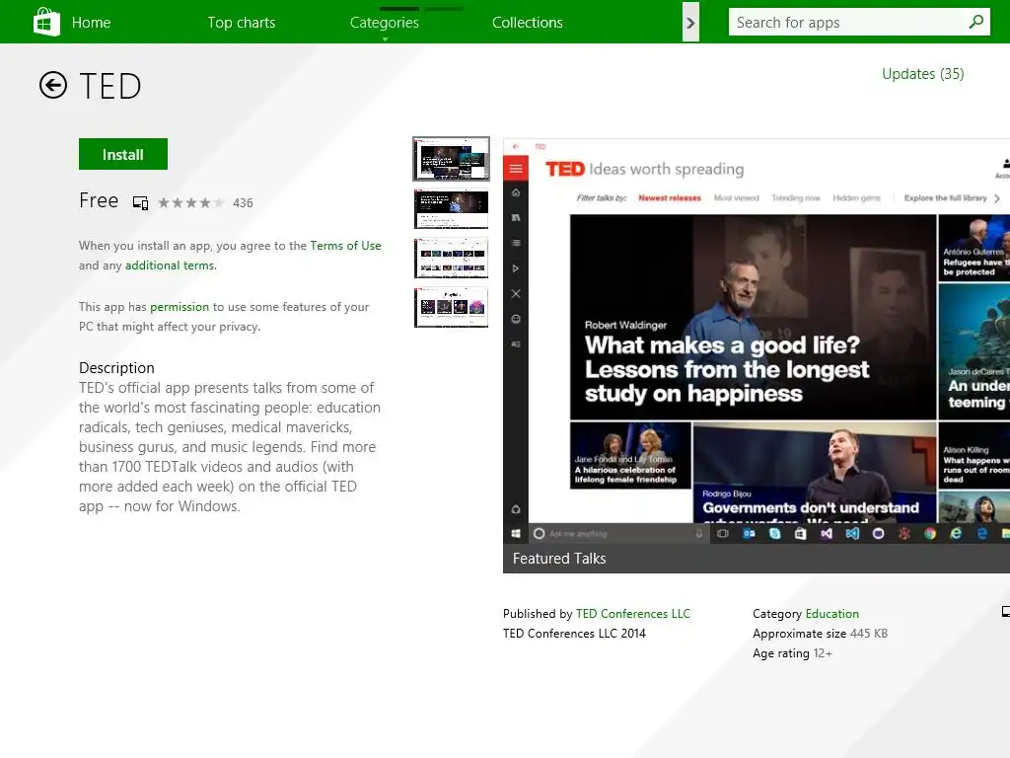Select the third screenshot thumbnail

click(x=451, y=258)
